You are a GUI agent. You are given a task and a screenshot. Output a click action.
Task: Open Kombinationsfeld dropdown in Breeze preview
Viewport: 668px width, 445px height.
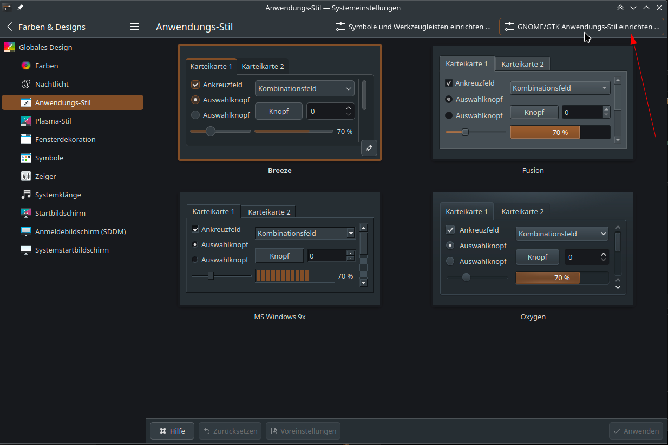click(304, 88)
